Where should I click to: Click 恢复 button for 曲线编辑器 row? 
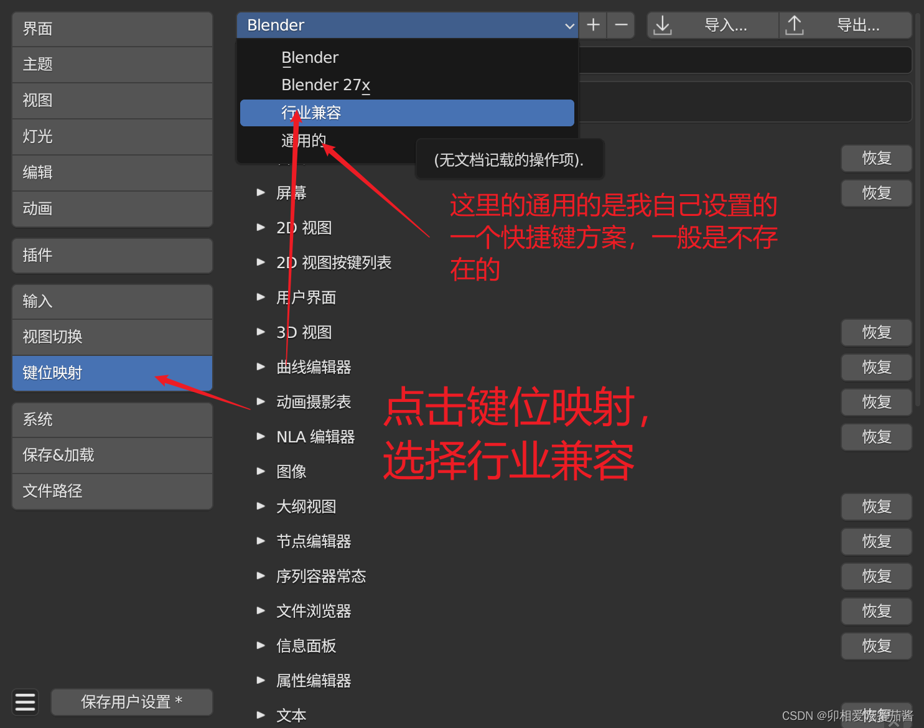tap(877, 367)
